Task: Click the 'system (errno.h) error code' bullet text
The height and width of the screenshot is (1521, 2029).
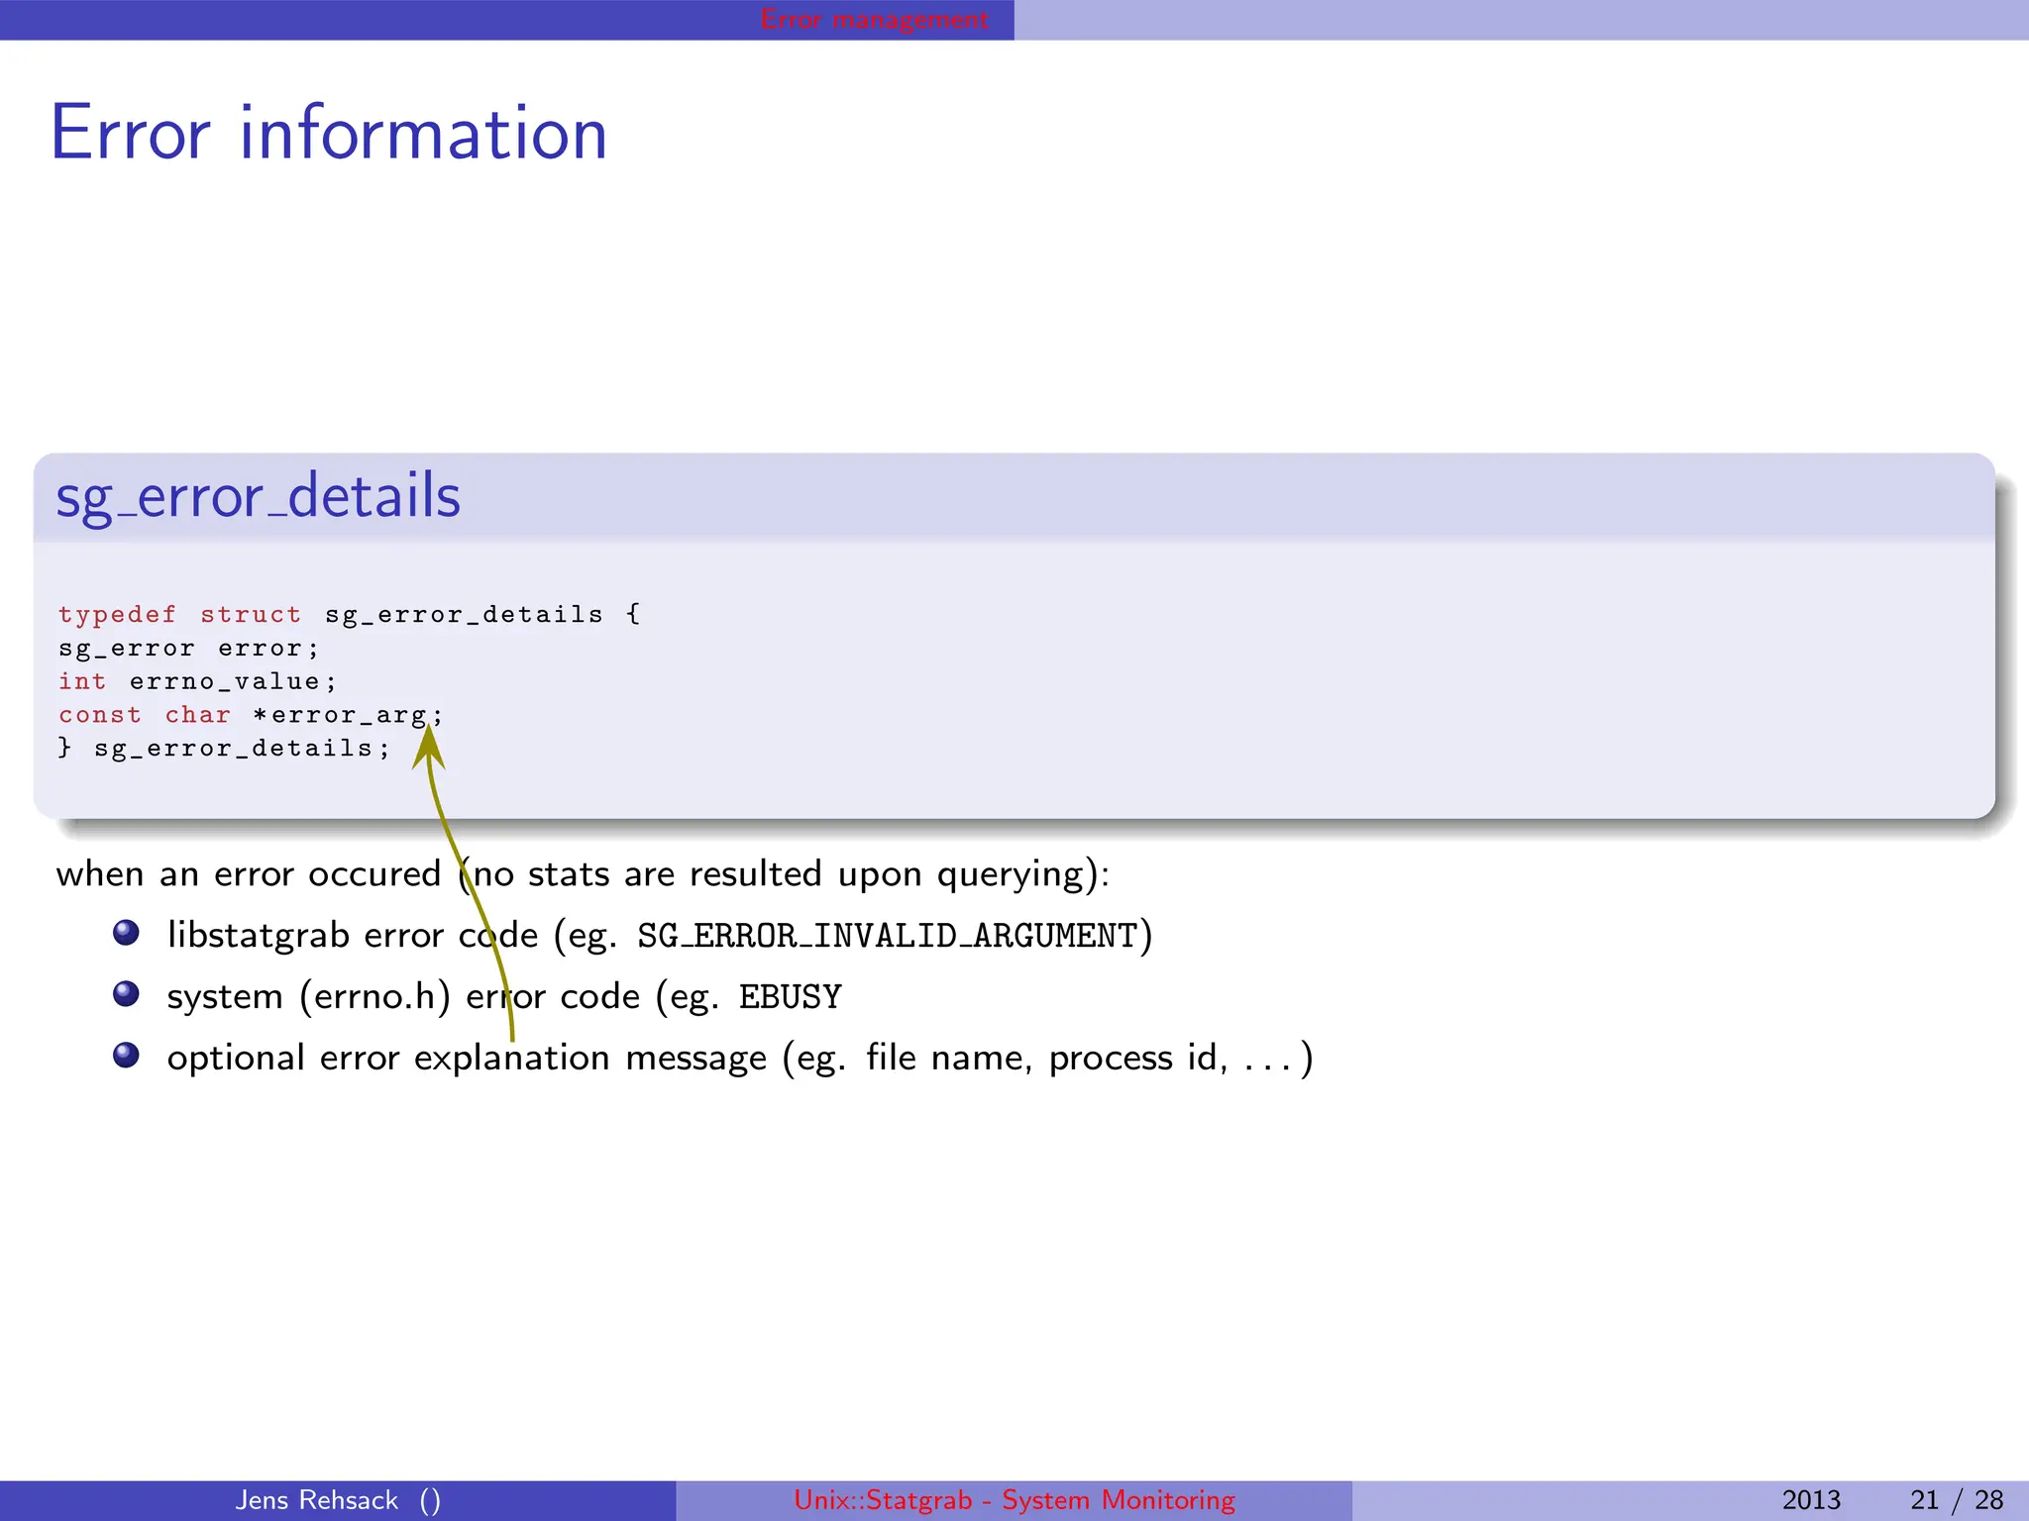Action: click(504, 997)
